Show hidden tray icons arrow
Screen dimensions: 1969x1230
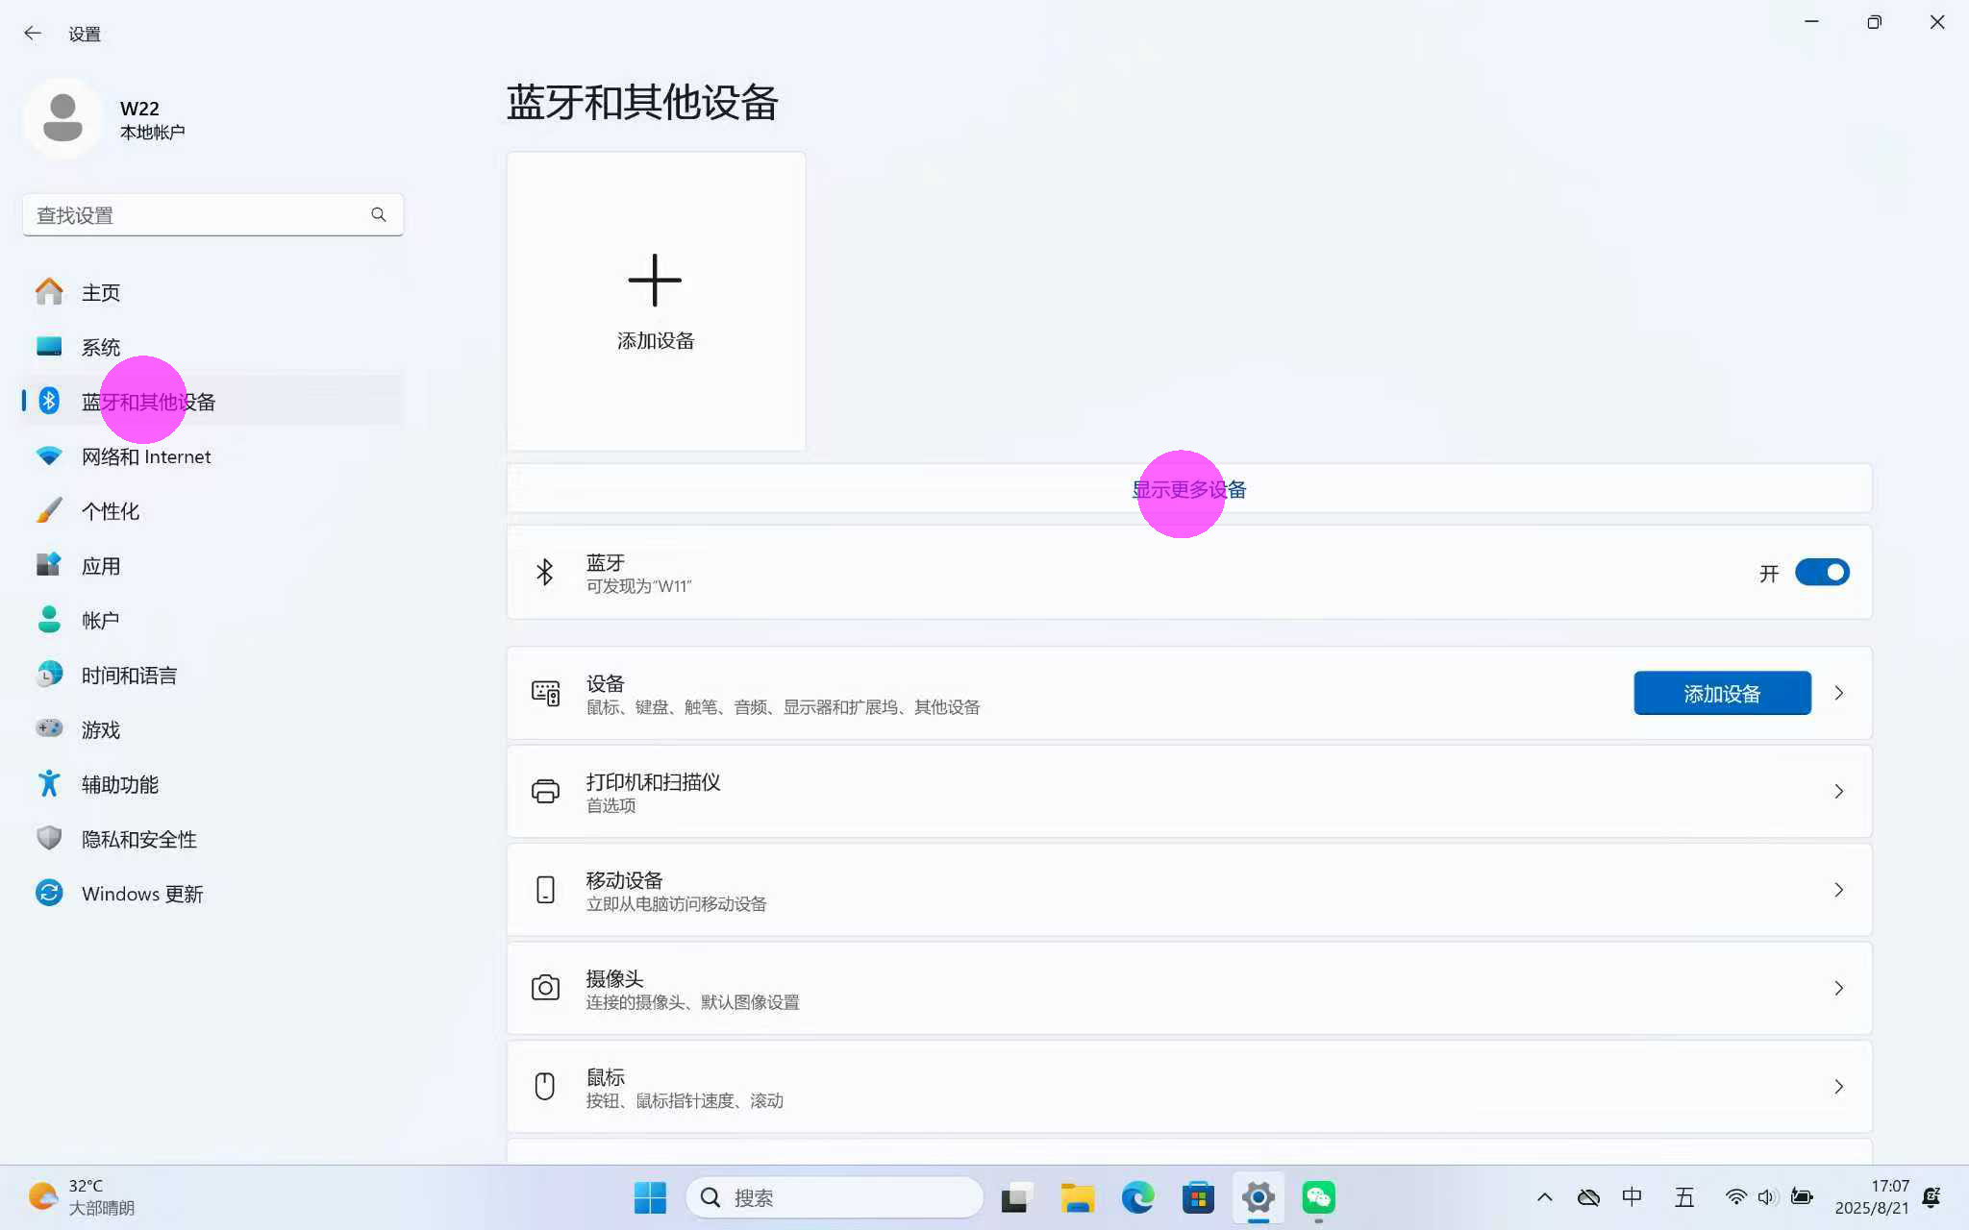click(x=1545, y=1197)
